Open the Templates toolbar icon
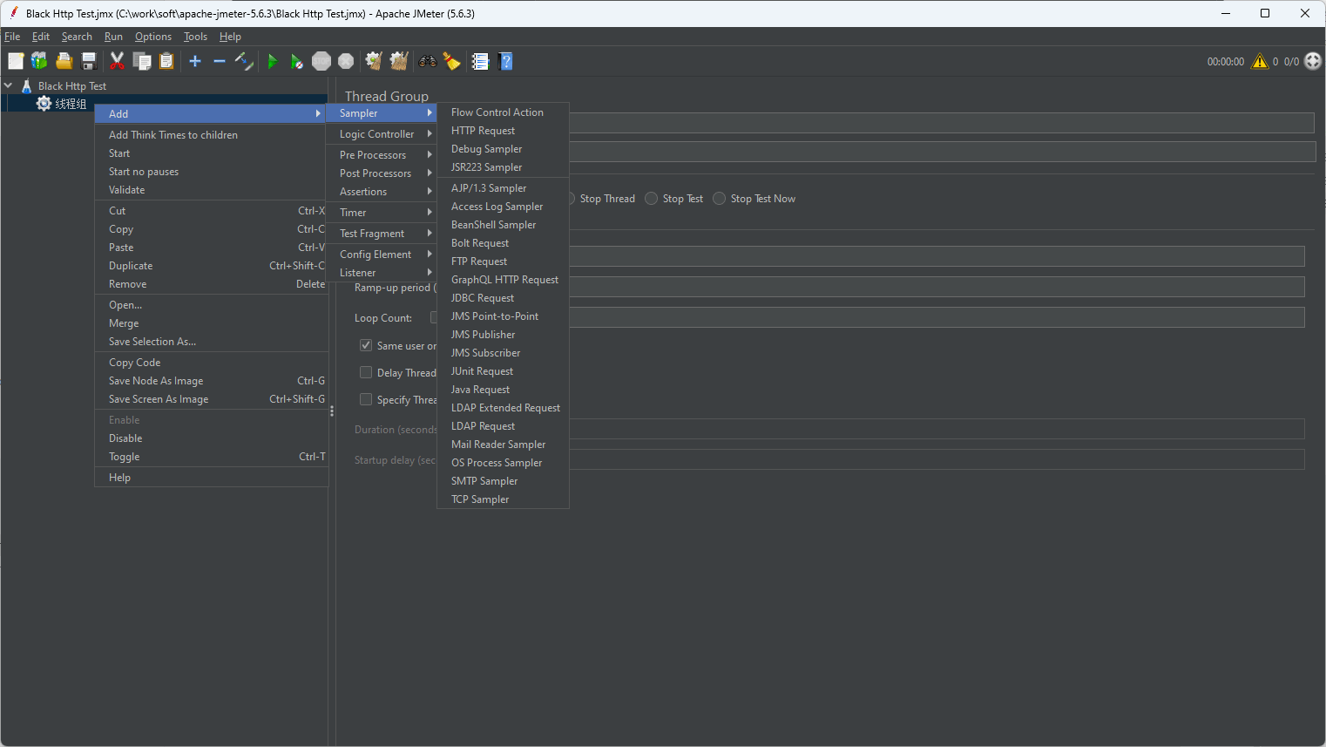Screen dimensions: 1326x747 point(39,61)
